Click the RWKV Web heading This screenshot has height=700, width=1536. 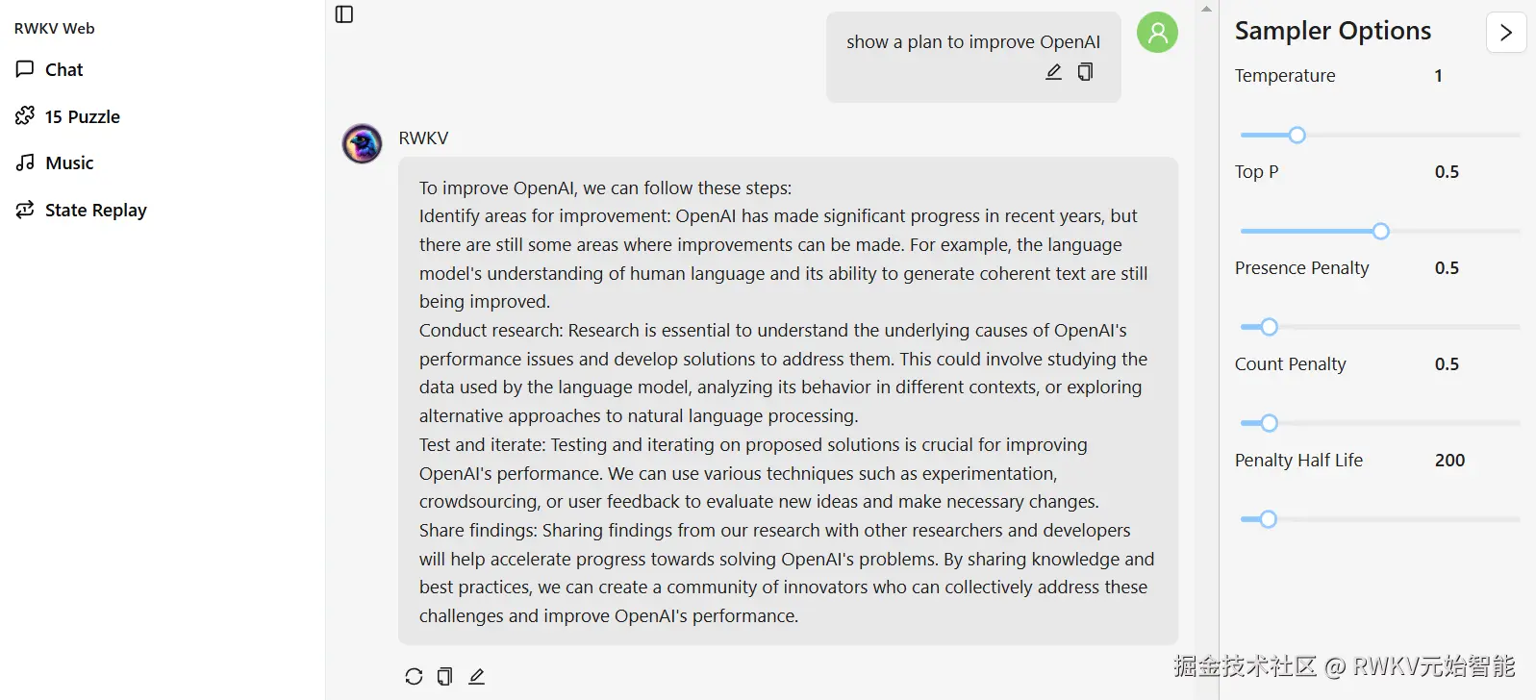(53, 28)
